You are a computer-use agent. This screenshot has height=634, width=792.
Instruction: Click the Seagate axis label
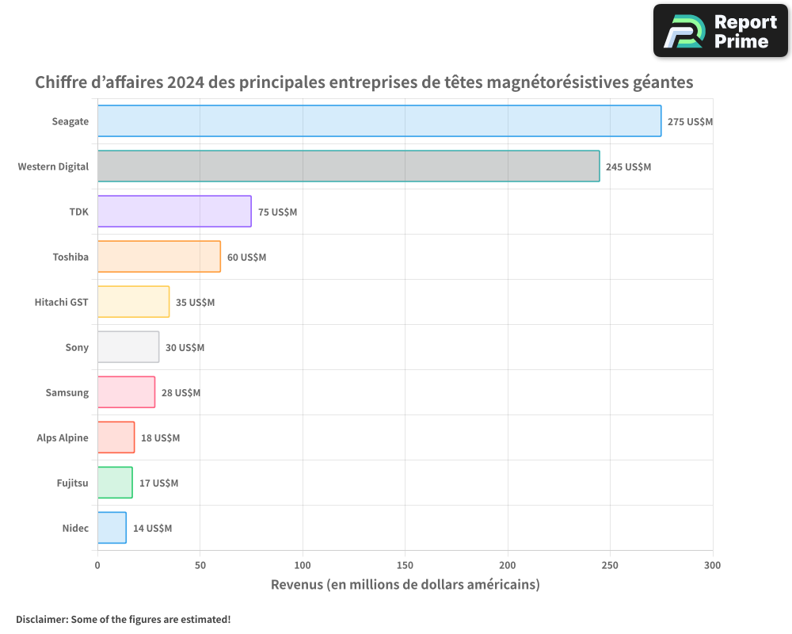point(70,121)
